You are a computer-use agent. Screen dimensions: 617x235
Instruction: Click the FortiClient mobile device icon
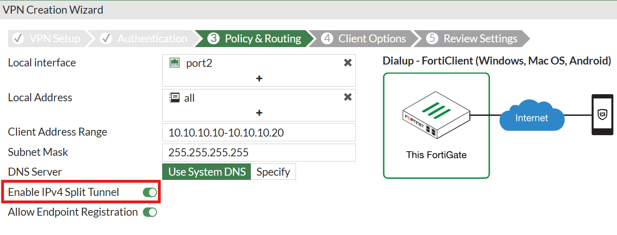[602, 115]
